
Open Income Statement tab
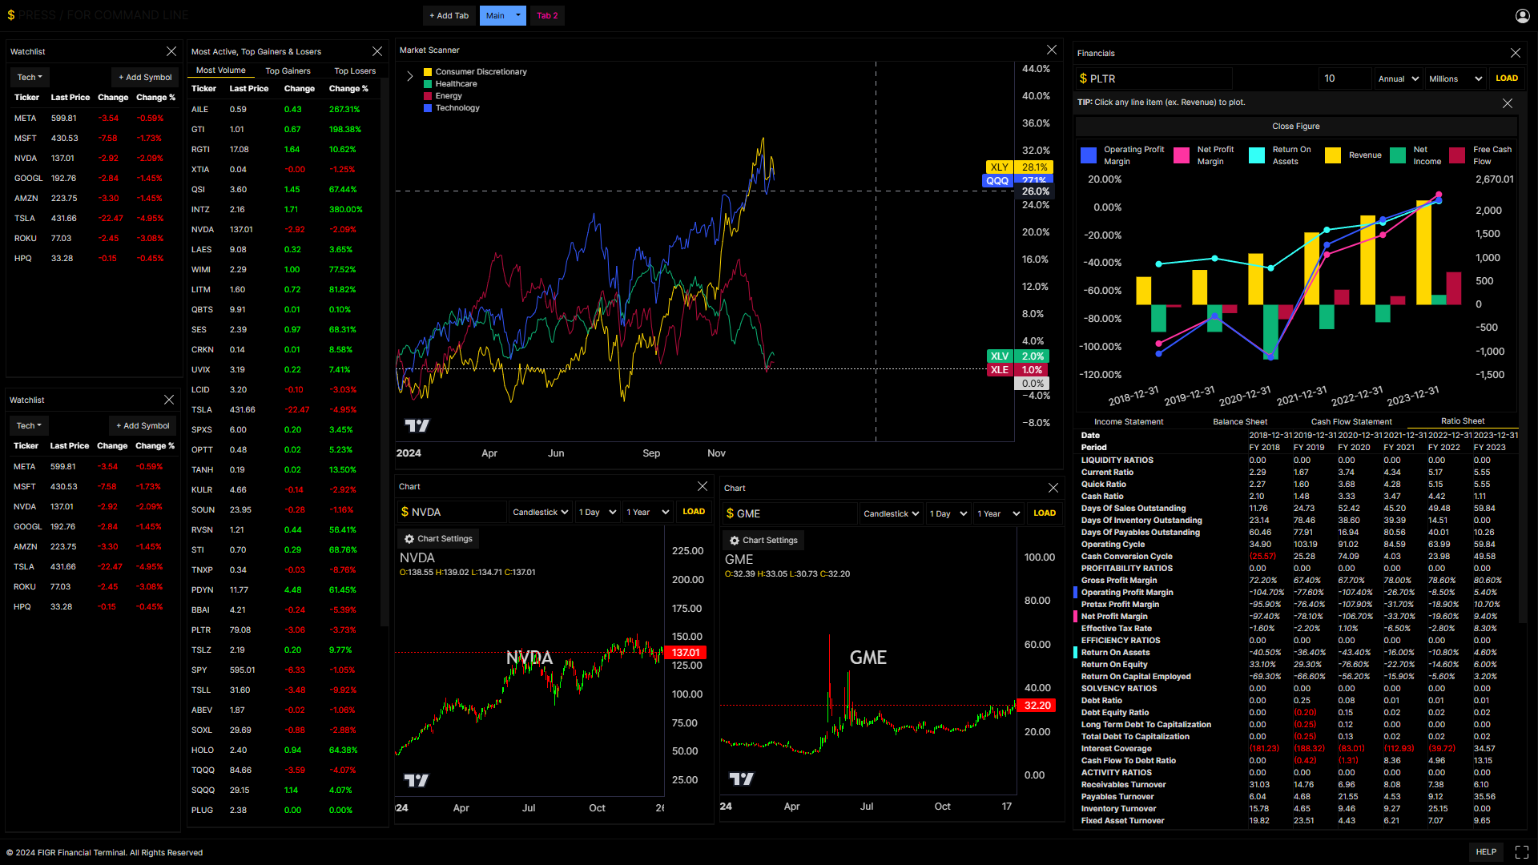[1129, 421]
